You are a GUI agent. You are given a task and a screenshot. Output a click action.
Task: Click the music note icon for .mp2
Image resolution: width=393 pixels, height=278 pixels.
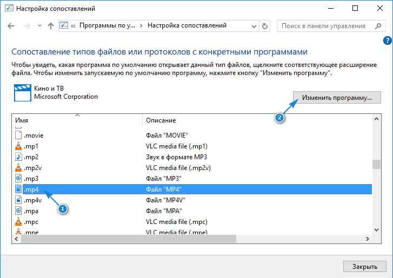(x=18, y=157)
